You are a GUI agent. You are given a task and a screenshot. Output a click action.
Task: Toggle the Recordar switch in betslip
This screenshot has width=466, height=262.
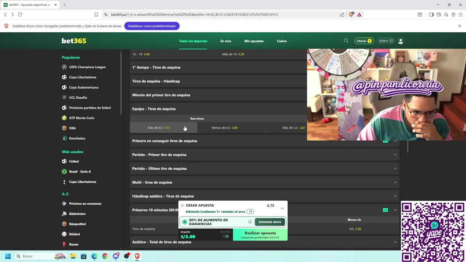point(226,237)
